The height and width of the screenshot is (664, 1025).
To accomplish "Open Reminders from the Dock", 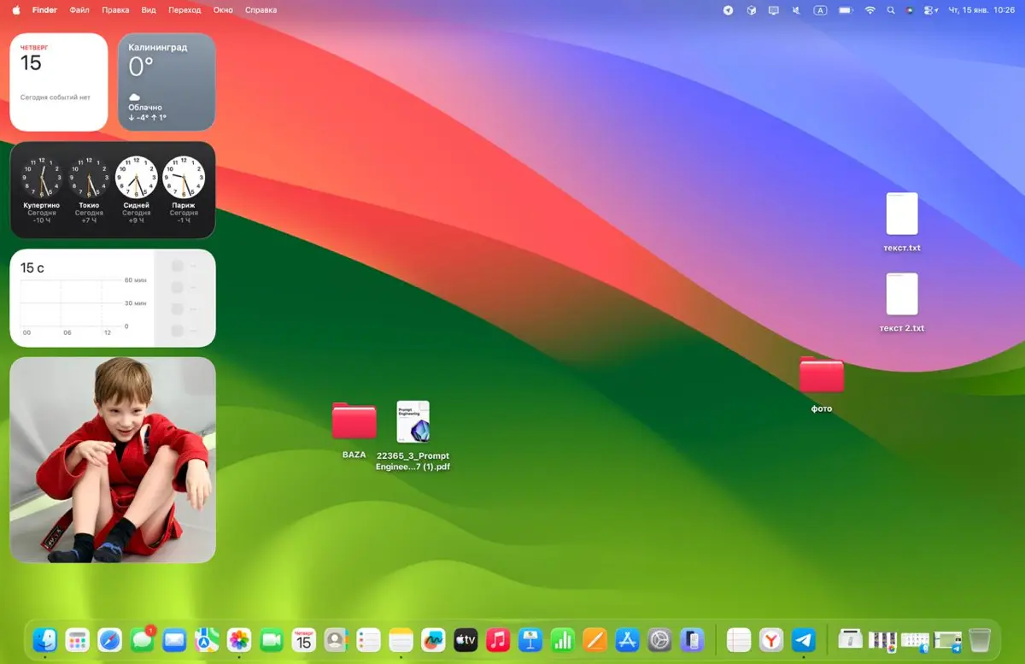I will (x=368, y=639).
